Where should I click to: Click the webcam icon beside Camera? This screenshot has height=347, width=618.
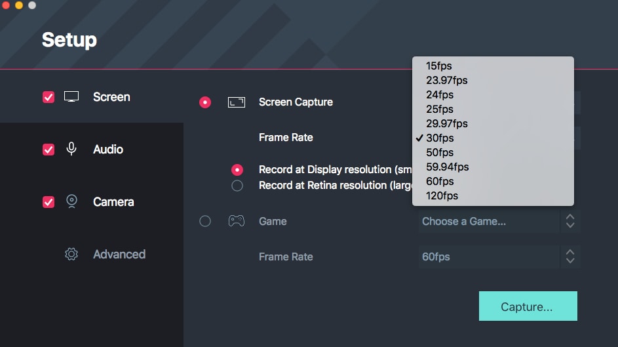(71, 202)
